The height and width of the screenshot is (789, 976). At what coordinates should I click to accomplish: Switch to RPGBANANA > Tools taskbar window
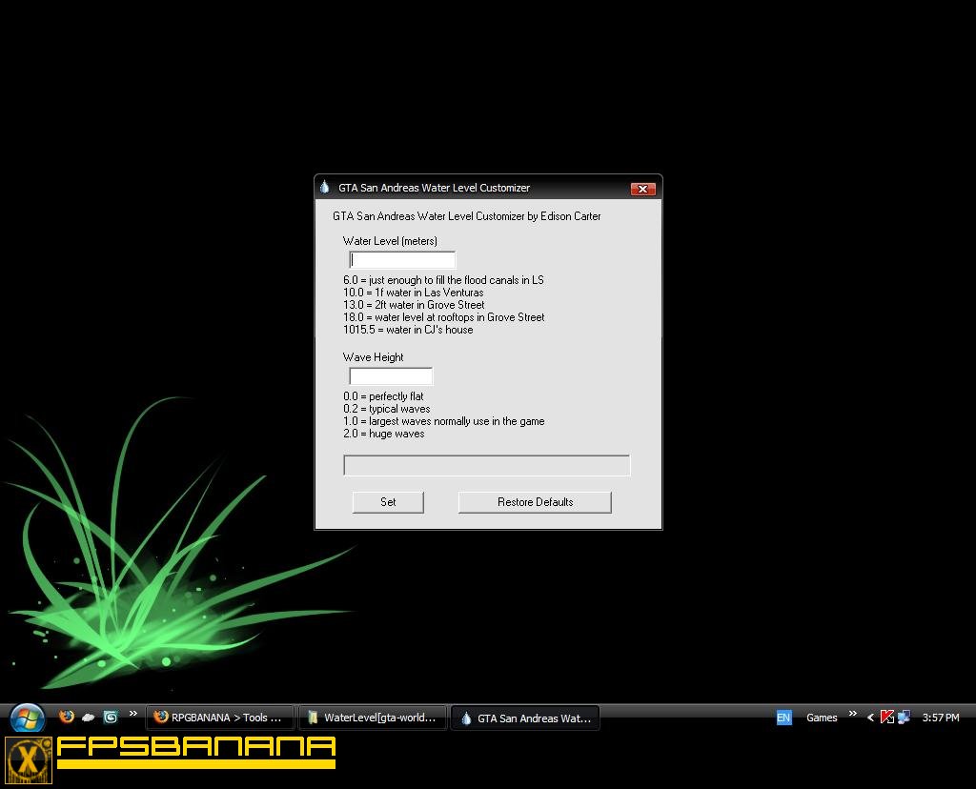(220, 718)
